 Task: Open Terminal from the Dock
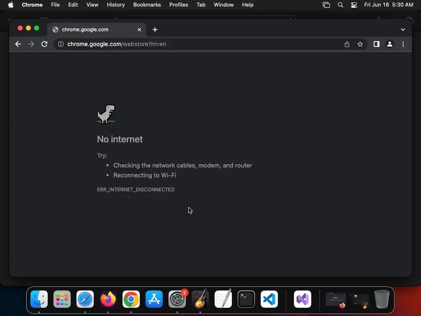(x=246, y=299)
